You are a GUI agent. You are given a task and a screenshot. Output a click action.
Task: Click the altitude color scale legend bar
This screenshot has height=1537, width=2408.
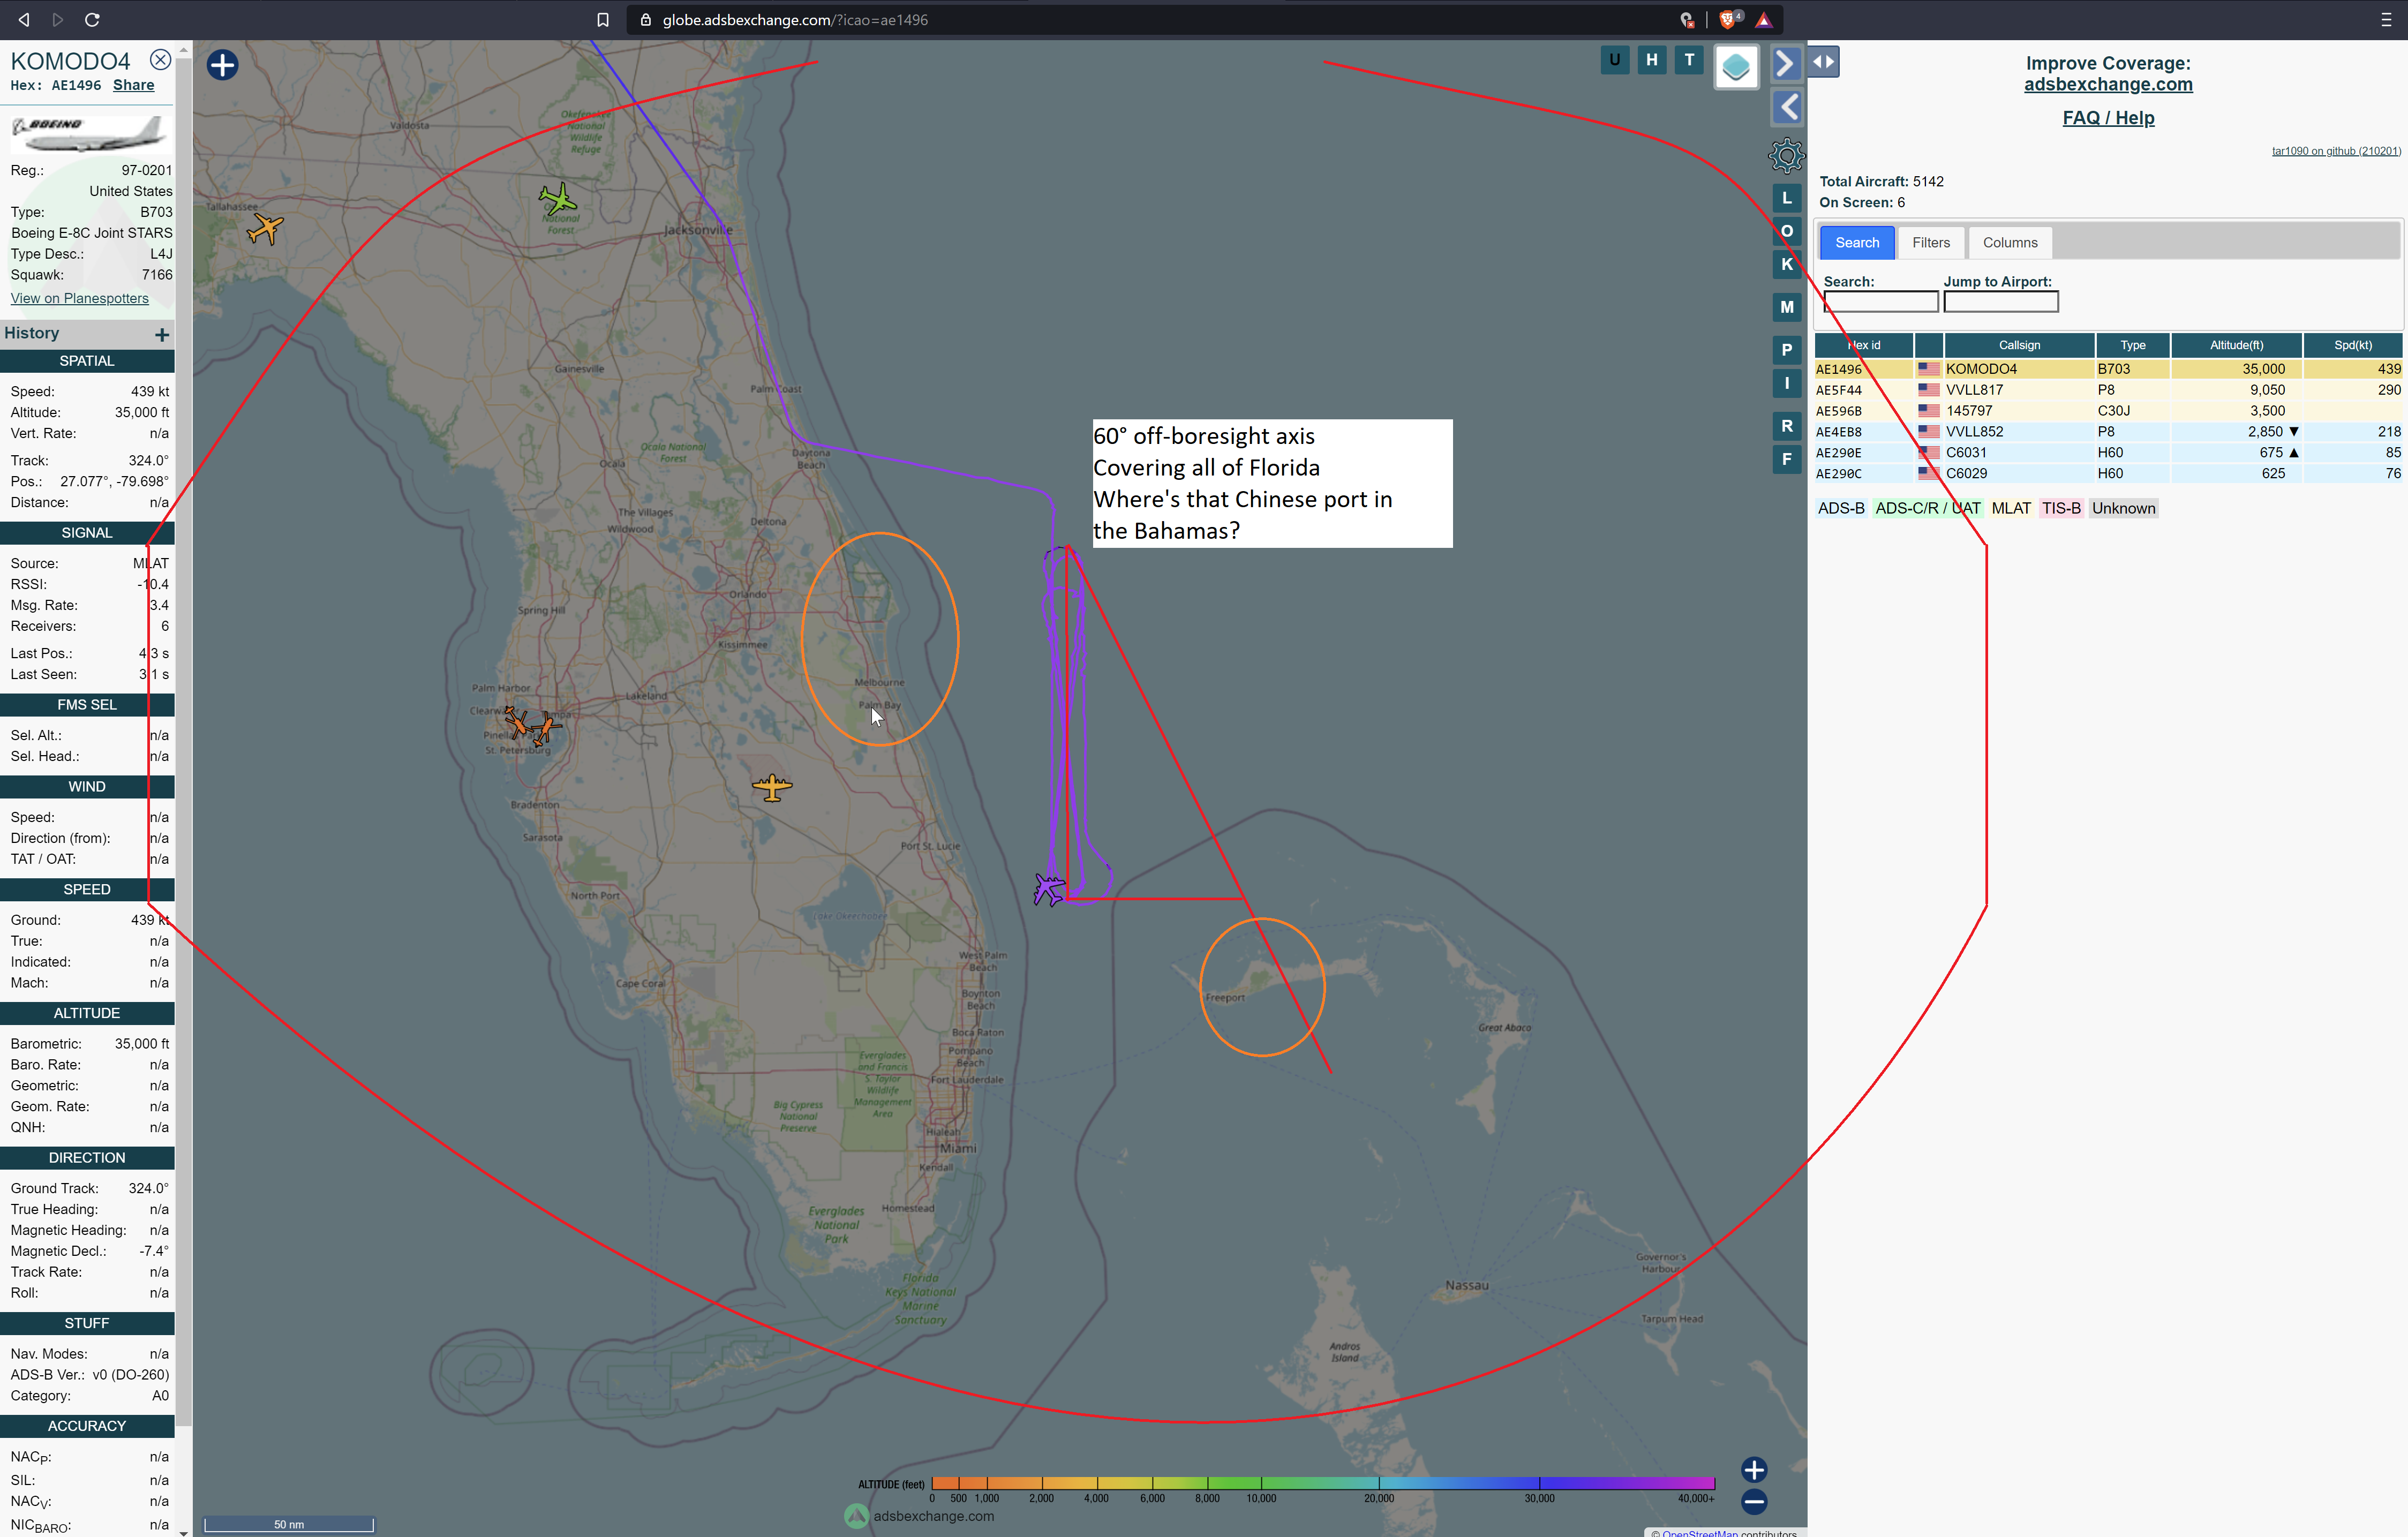1323,1483
